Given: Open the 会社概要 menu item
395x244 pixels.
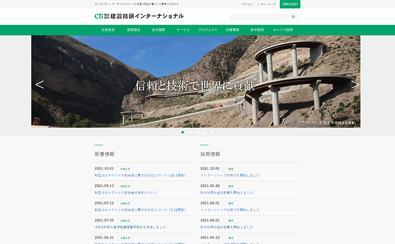Looking at the screenshot, I should tap(159, 30).
